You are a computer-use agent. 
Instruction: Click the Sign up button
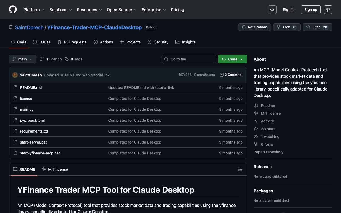click(311, 10)
